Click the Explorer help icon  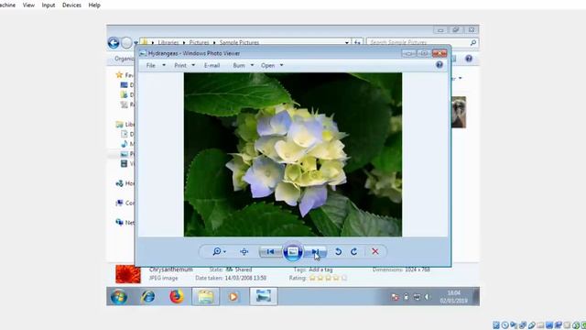469,59
